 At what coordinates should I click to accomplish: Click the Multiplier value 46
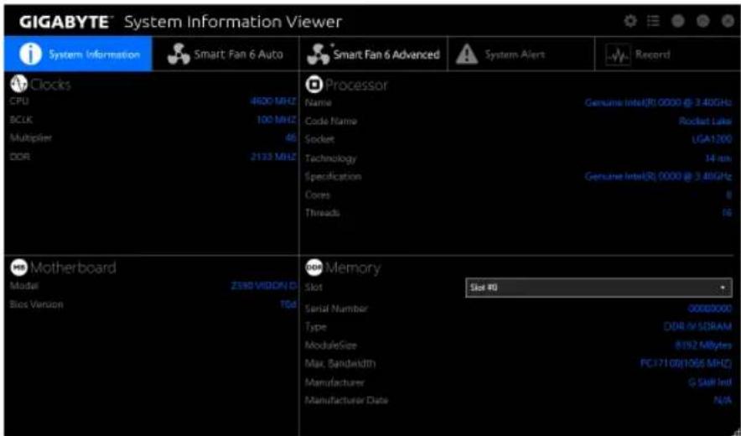[291, 138]
